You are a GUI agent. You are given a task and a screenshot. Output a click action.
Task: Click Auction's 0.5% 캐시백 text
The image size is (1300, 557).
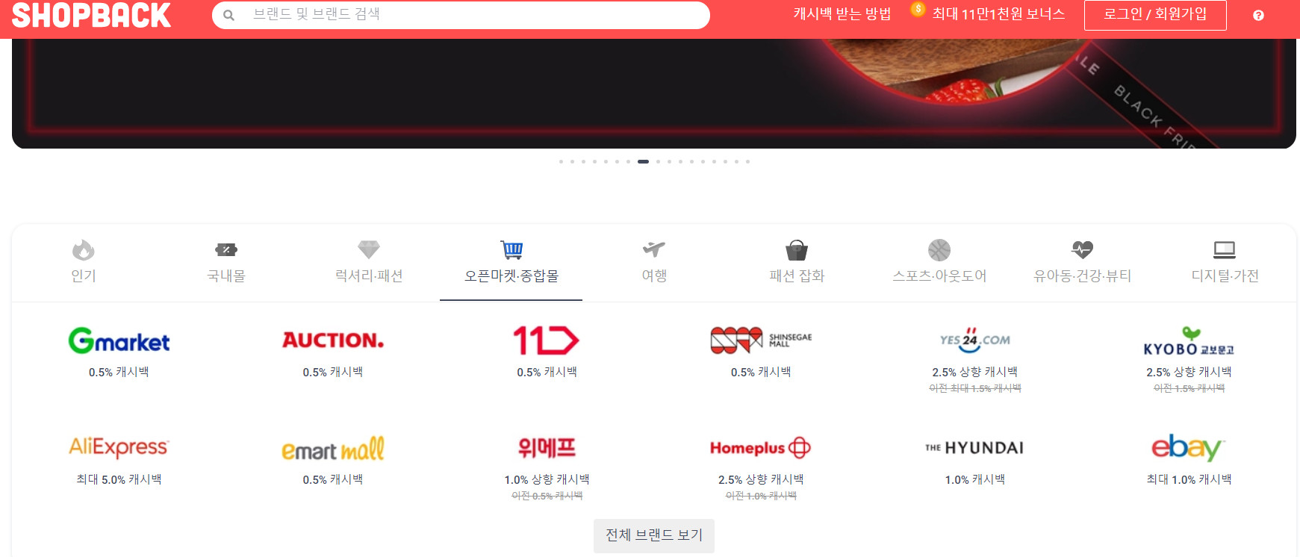click(333, 372)
